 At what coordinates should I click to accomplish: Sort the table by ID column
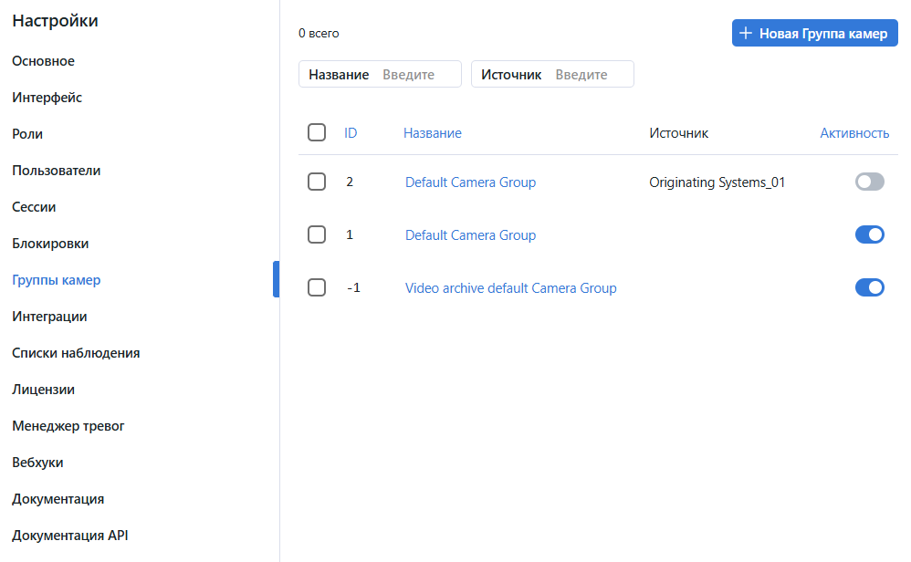tap(351, 133)
